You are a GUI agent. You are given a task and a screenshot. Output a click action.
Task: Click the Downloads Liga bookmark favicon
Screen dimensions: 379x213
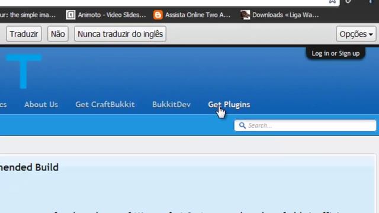[x=245, y=15]
